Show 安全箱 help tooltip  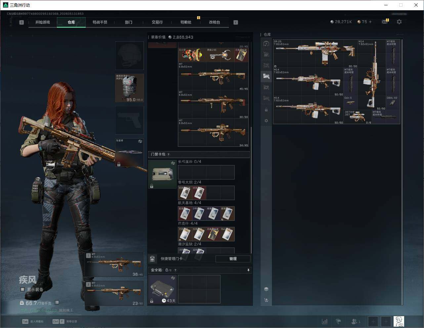[175, 270]
